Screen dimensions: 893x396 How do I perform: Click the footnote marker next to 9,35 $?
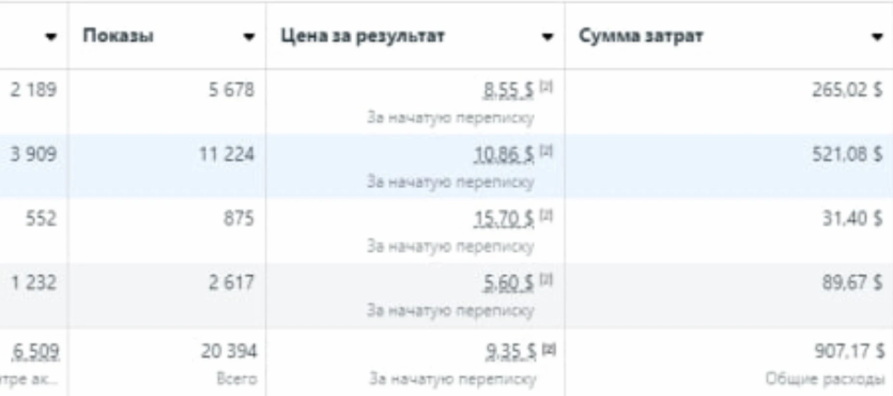click(548, 350)
